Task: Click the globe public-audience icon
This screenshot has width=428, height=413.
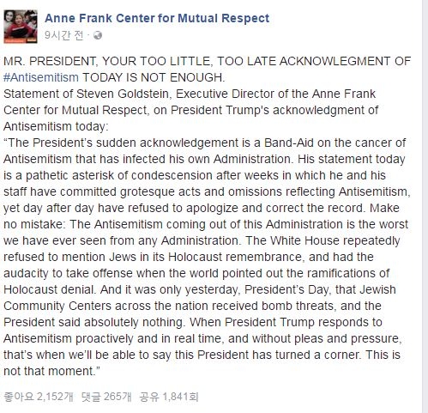Action: (x=98, y=35)
